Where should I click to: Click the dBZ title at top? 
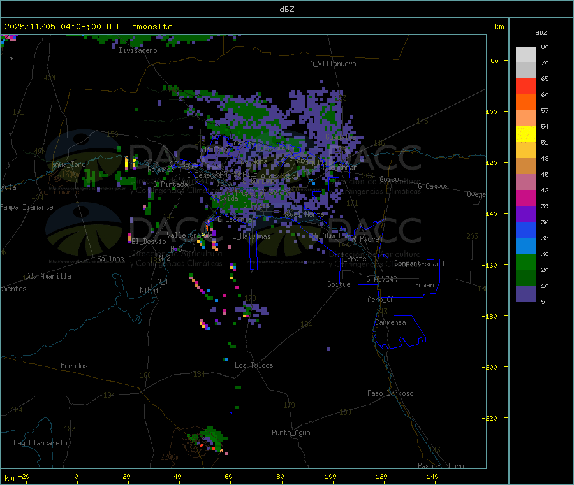pos(286,10)
